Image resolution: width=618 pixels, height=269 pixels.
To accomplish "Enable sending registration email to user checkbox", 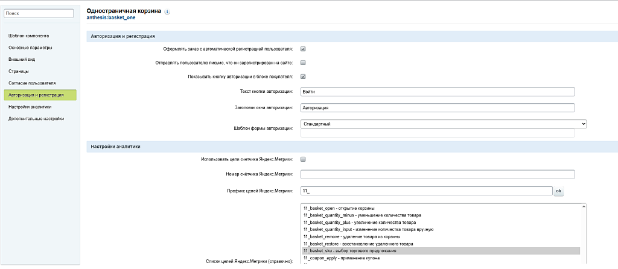I will [x=303, y=63].
